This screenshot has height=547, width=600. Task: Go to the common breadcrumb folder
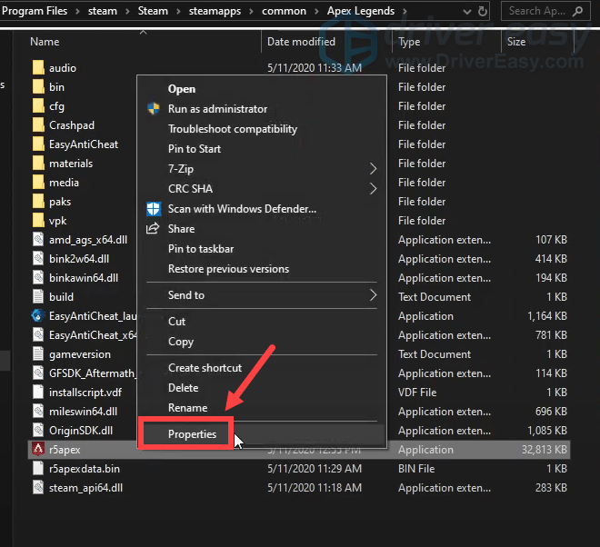pyautogui.click(x=284, y=11)
